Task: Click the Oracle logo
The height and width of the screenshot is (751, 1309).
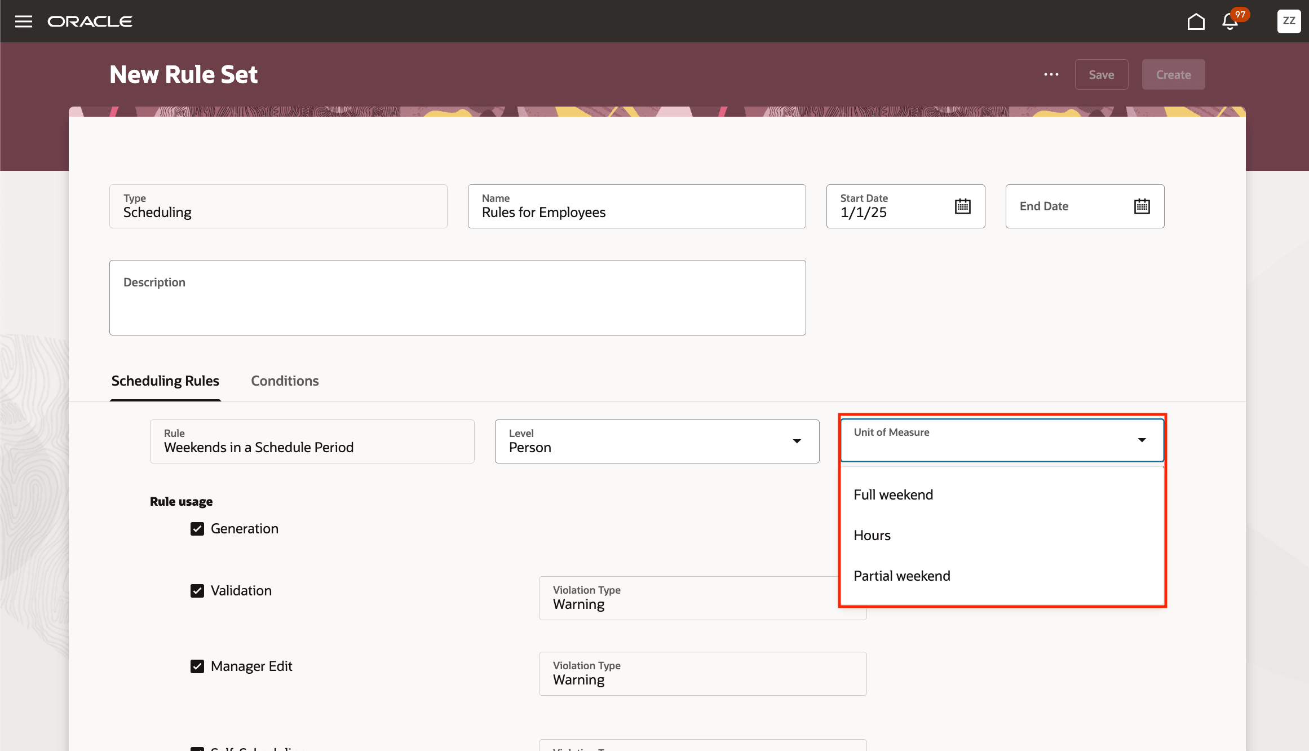Action: point(90,21)
